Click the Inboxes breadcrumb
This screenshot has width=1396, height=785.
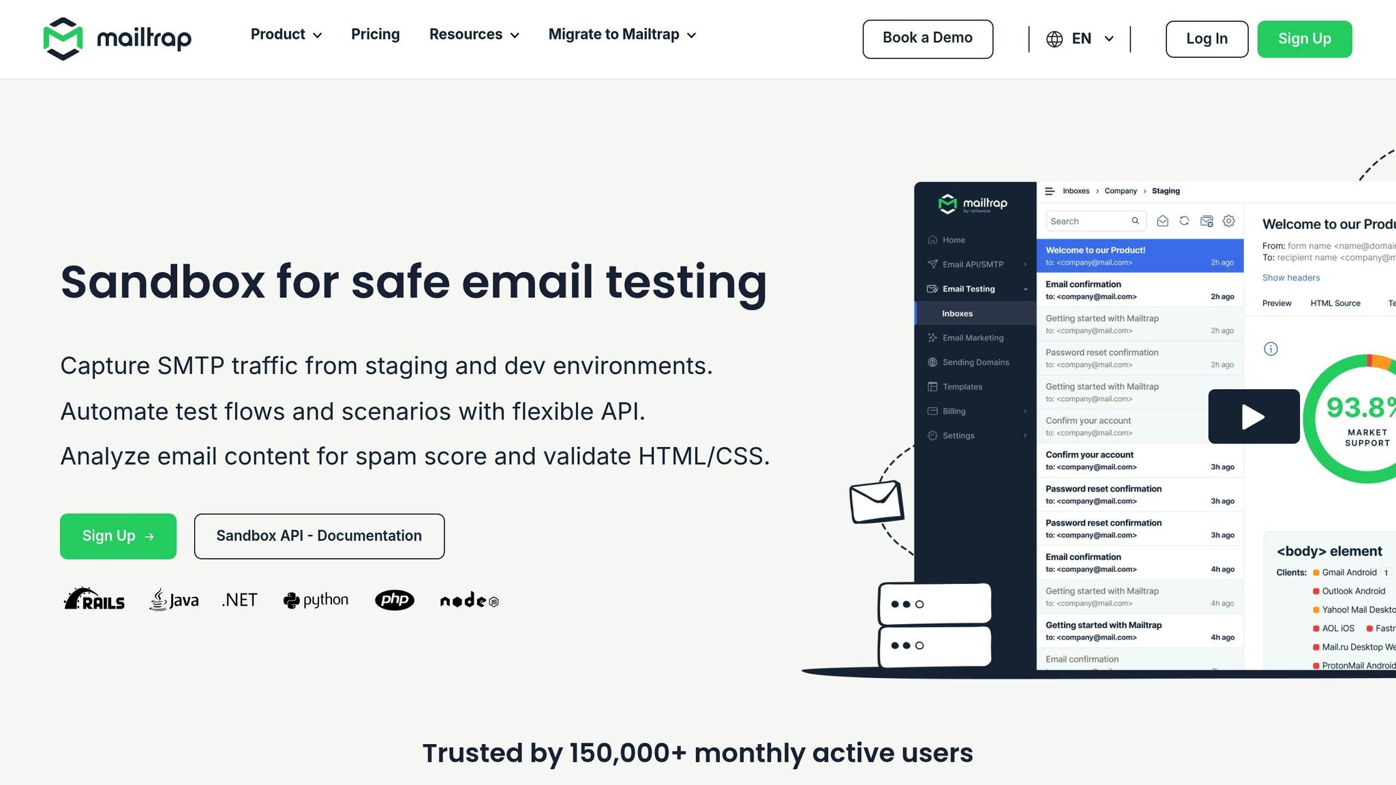click(x=1076, y=191)
